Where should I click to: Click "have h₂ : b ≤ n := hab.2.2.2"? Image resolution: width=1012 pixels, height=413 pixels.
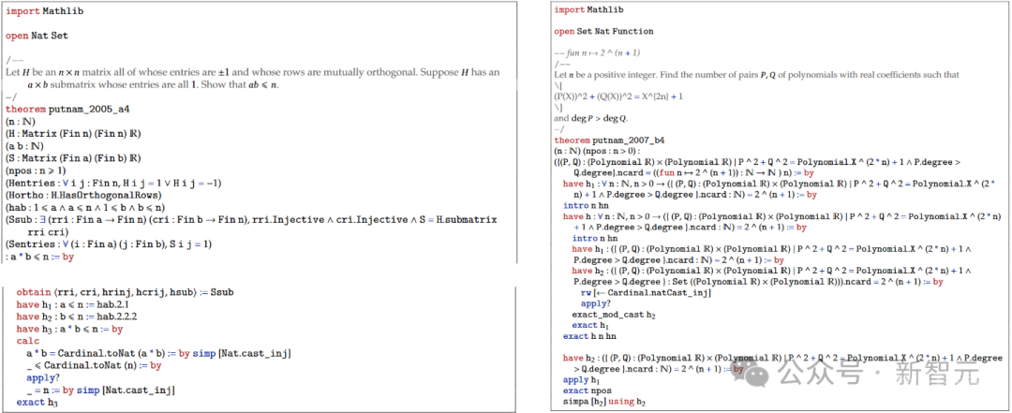77,317
